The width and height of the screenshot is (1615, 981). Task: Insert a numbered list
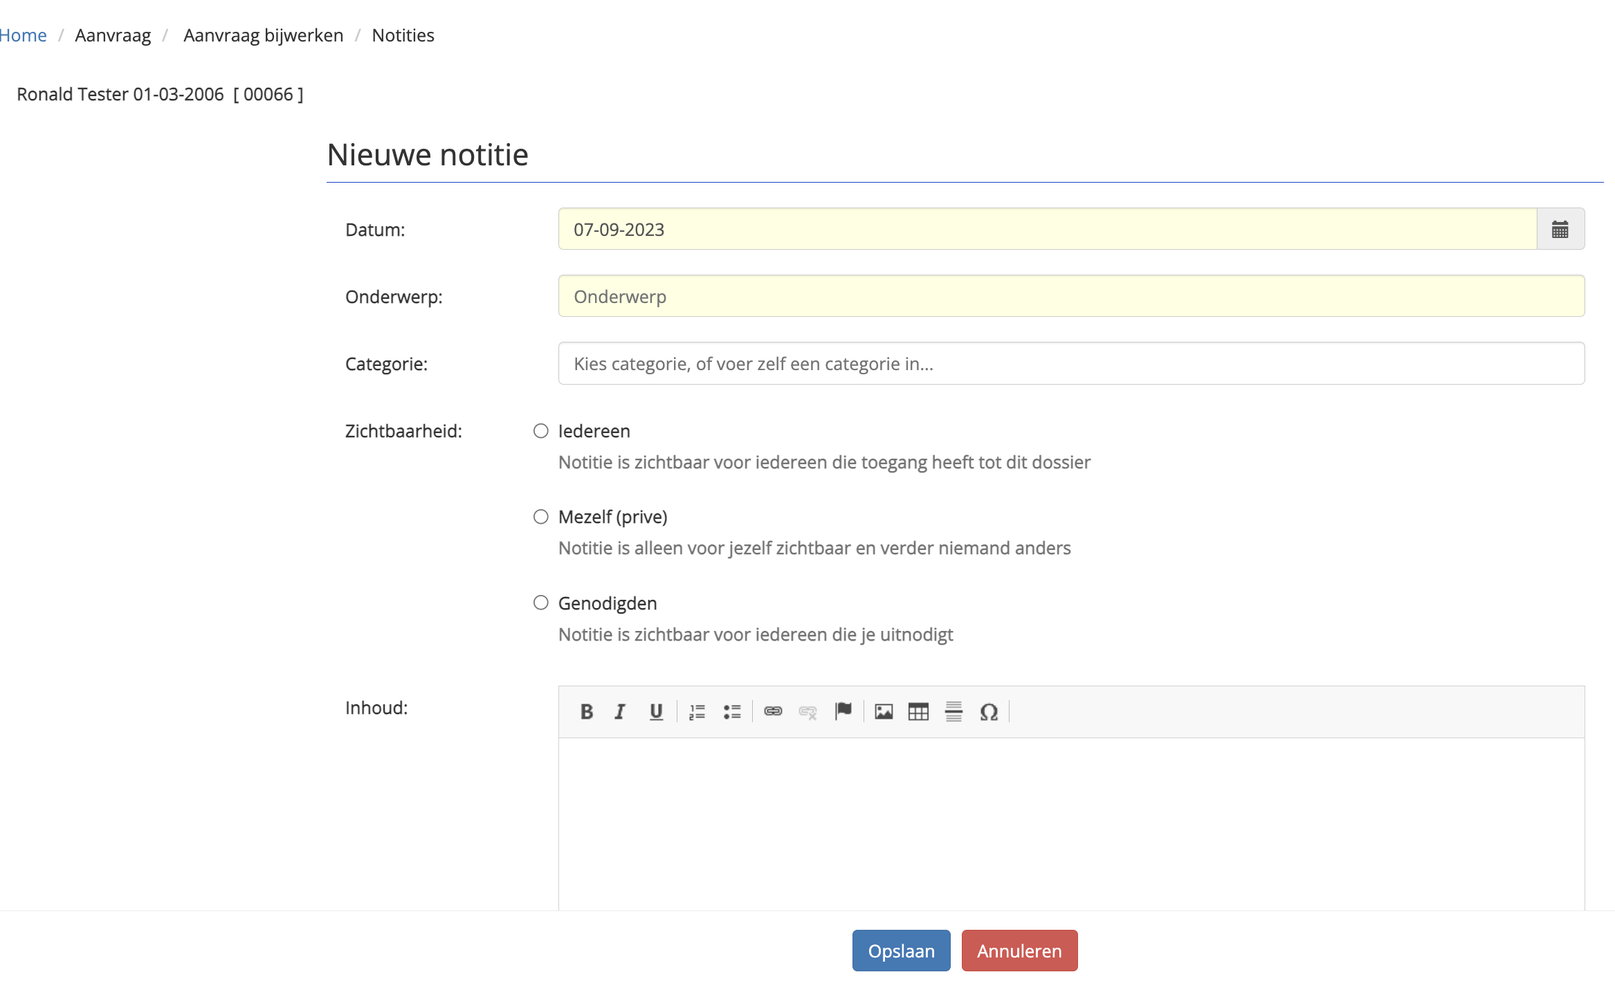(697, 711)
